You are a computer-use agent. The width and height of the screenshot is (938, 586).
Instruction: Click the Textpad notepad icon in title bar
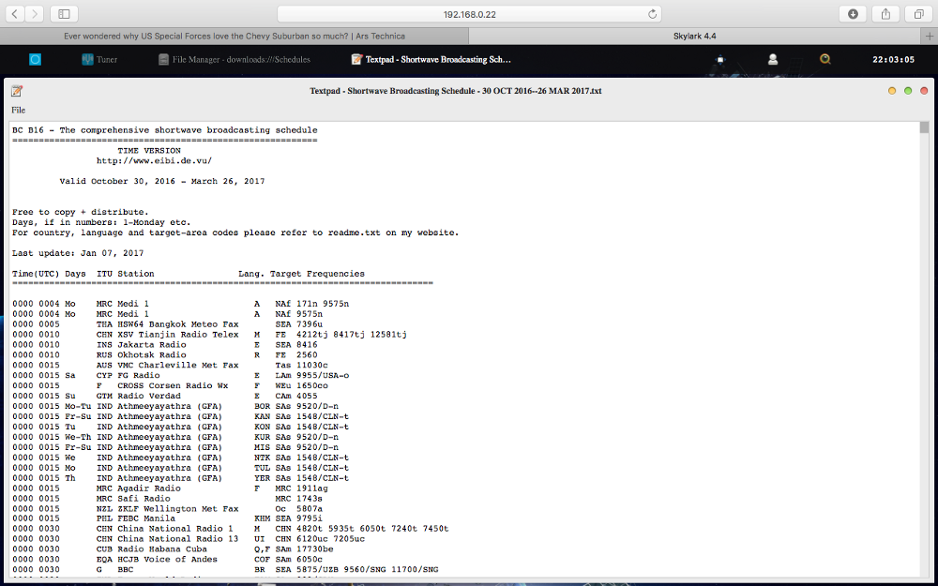pyautogui.click(x=17, y=91)
